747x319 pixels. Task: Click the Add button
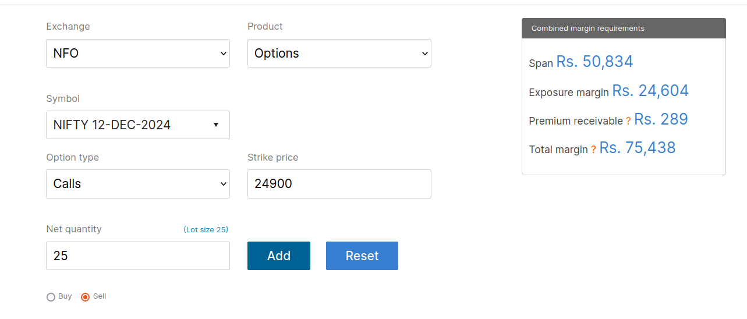click(279, 256)
